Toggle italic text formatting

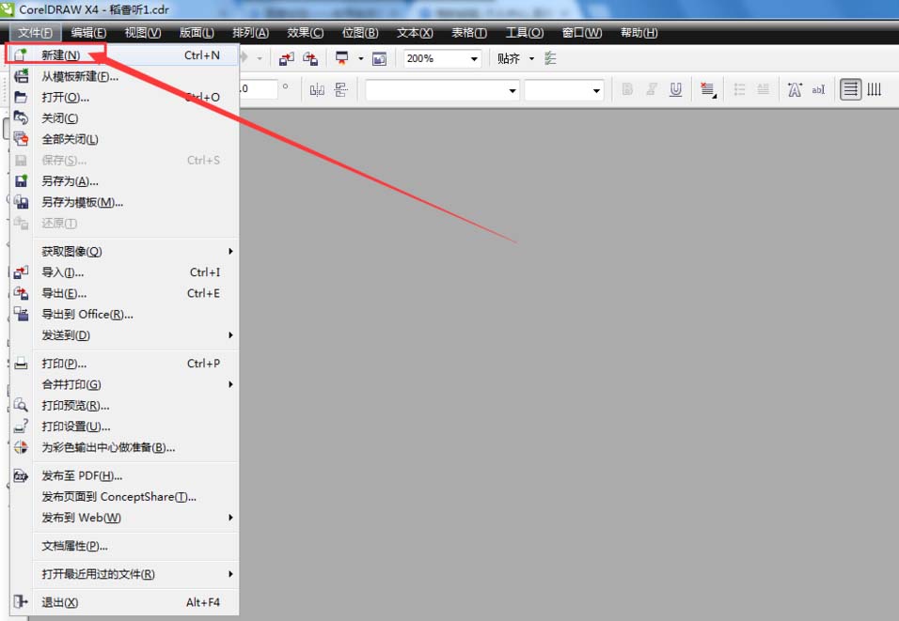click(x=652, y=89)
